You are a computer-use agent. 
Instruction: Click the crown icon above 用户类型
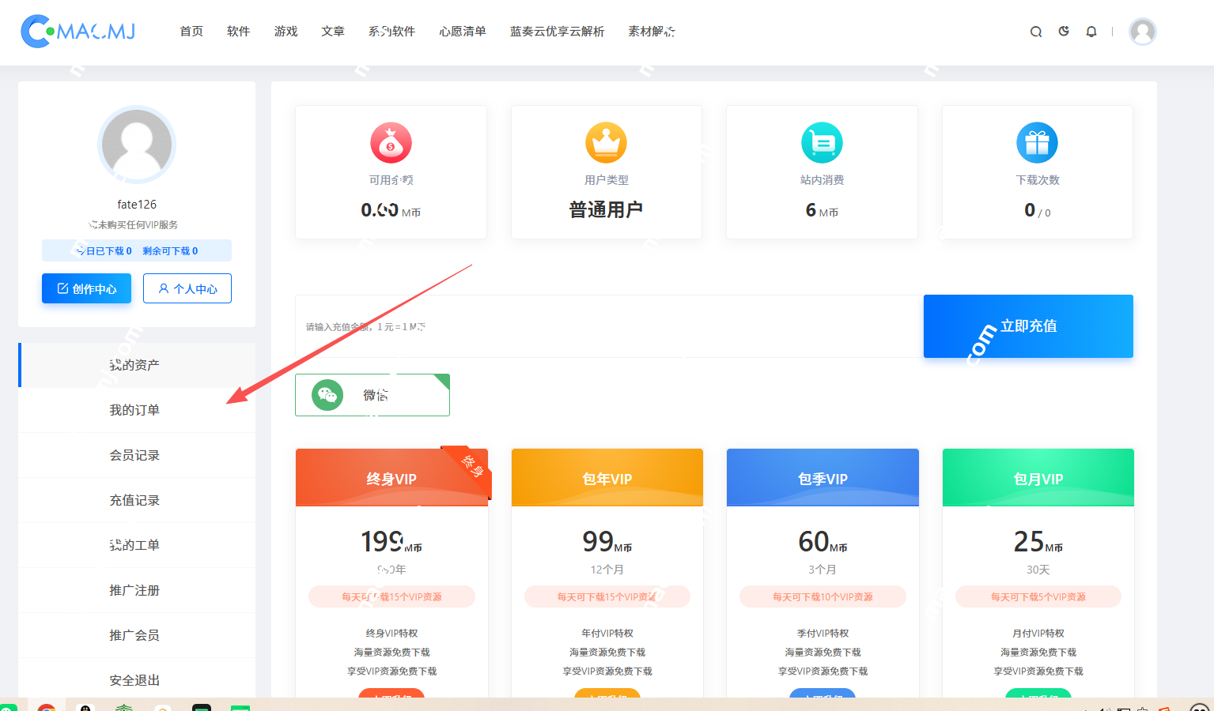[x=606, y=143]
